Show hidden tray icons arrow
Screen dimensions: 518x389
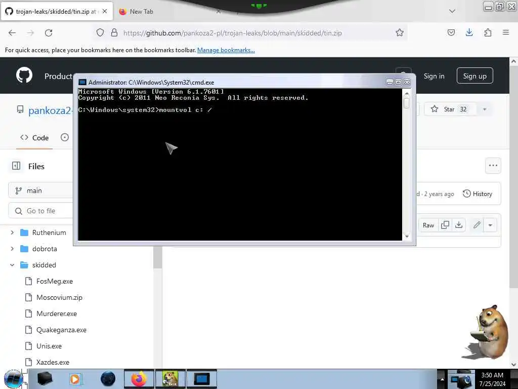[442, 379]
